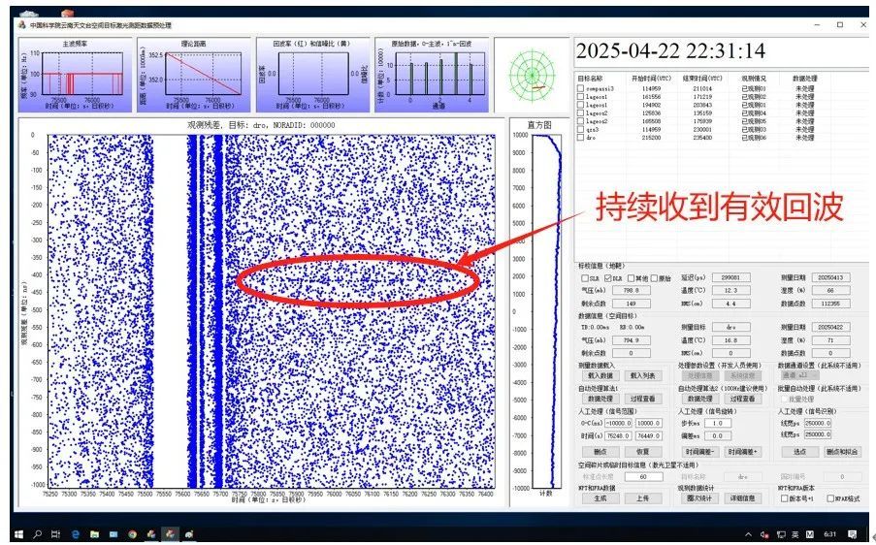Show hidden system tray icons

point(749,534)
